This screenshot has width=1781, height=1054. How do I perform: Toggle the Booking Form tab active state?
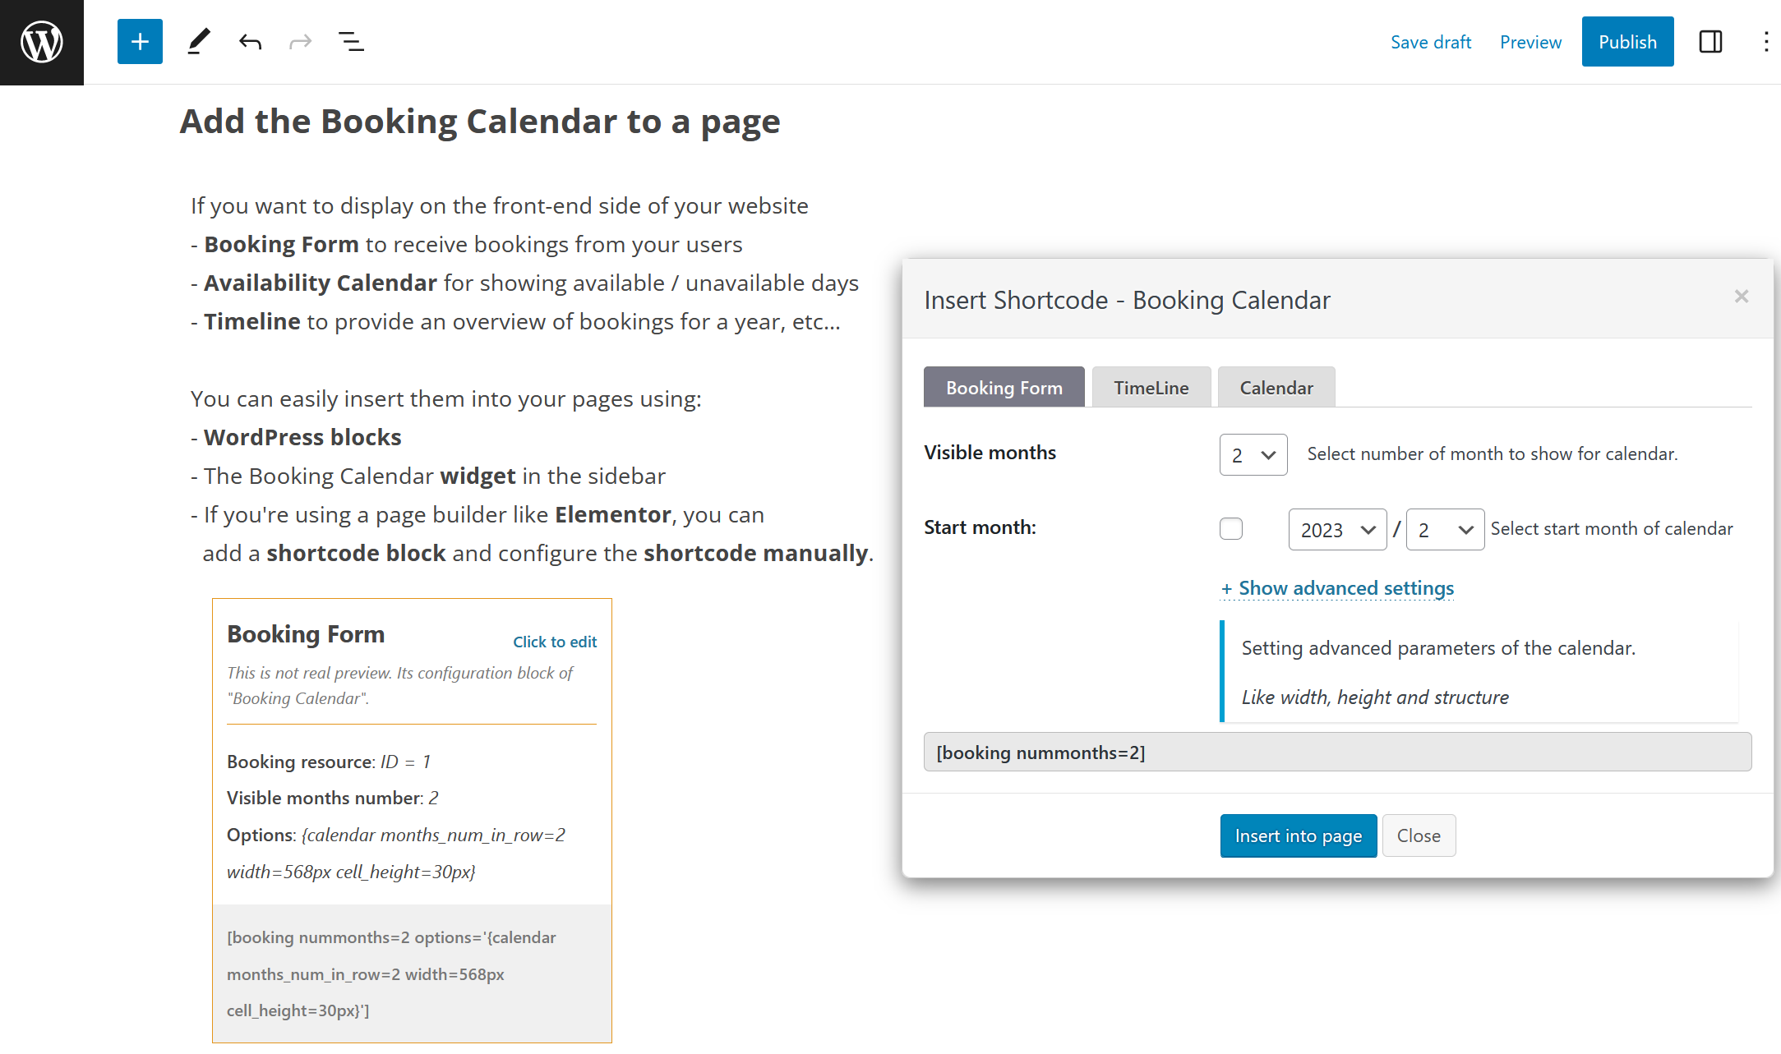(x=1004, y=386)
